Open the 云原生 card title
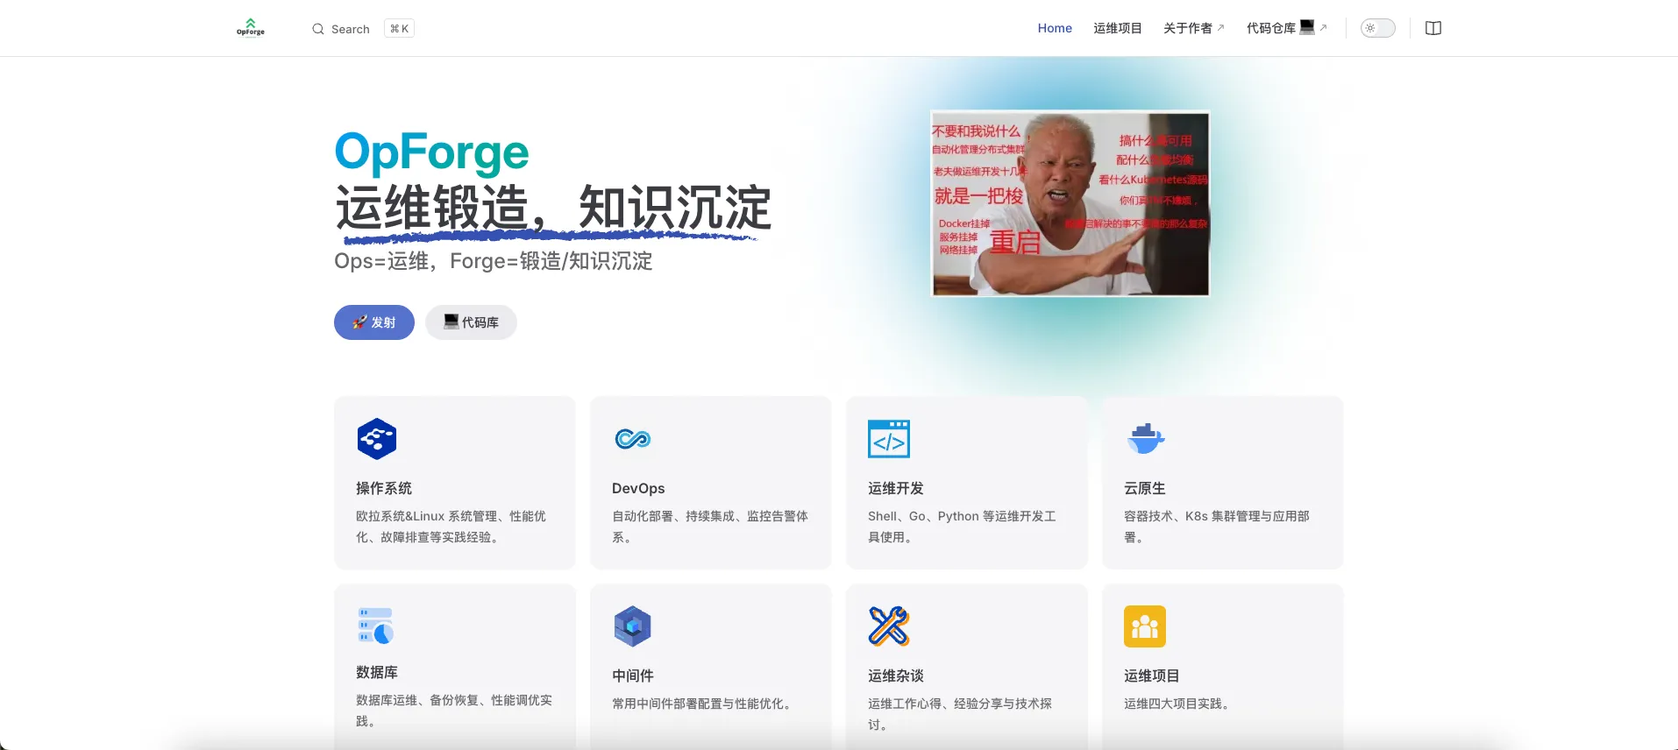The width and height of the screenshot is (1678, 750). click(1145, 488)
